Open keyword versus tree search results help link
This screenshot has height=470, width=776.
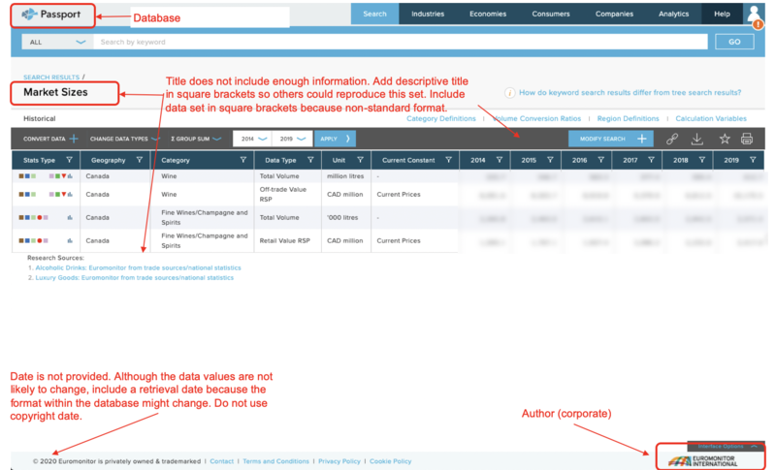tap(630, 92)
